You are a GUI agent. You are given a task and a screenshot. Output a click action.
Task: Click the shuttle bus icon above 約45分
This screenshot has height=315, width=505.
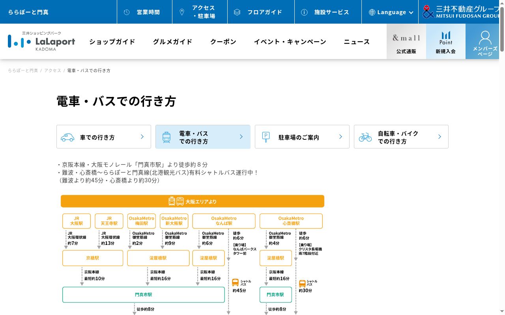coord(236,282)
